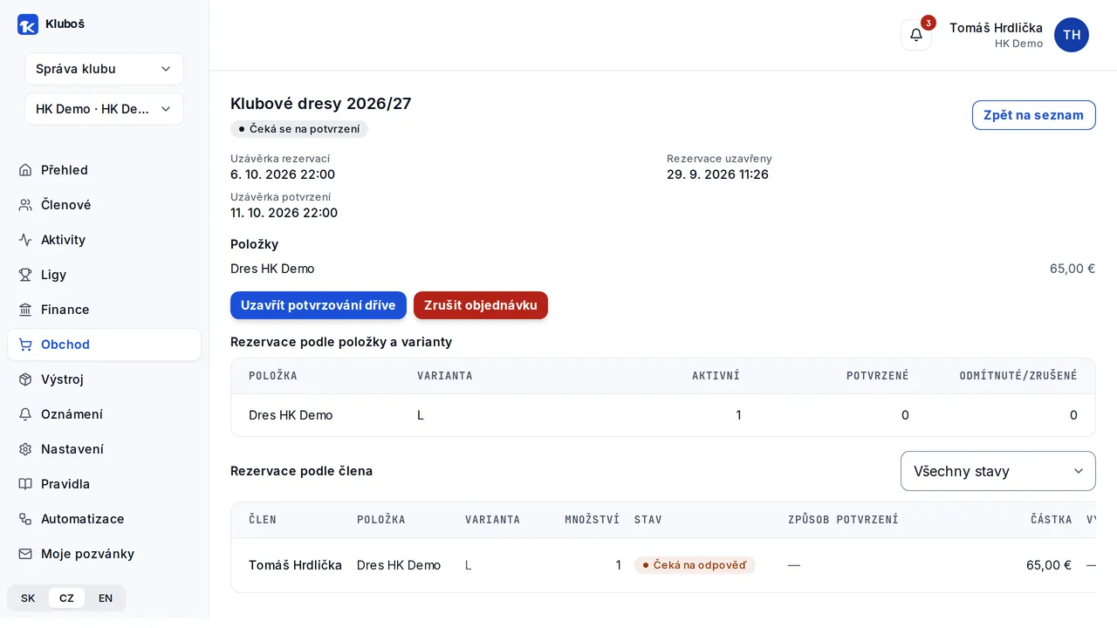Click the Finance bank icon

[25, 310]
